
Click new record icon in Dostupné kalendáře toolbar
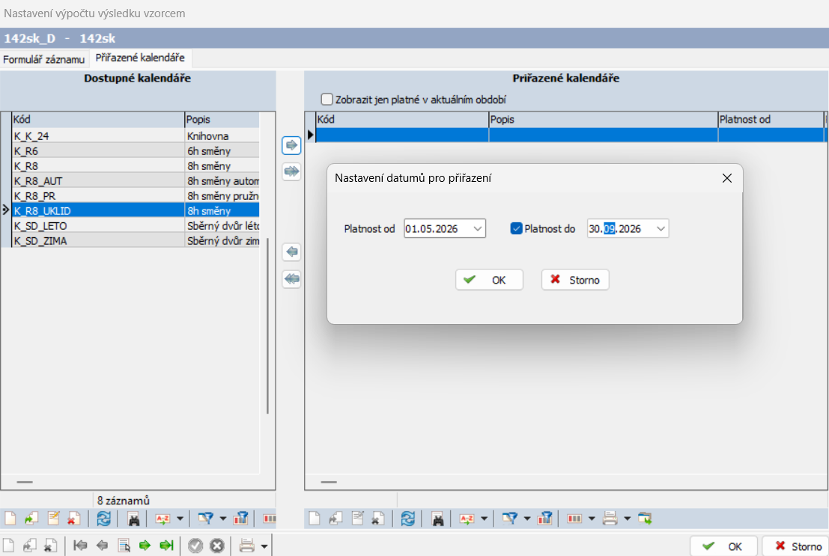10,519
